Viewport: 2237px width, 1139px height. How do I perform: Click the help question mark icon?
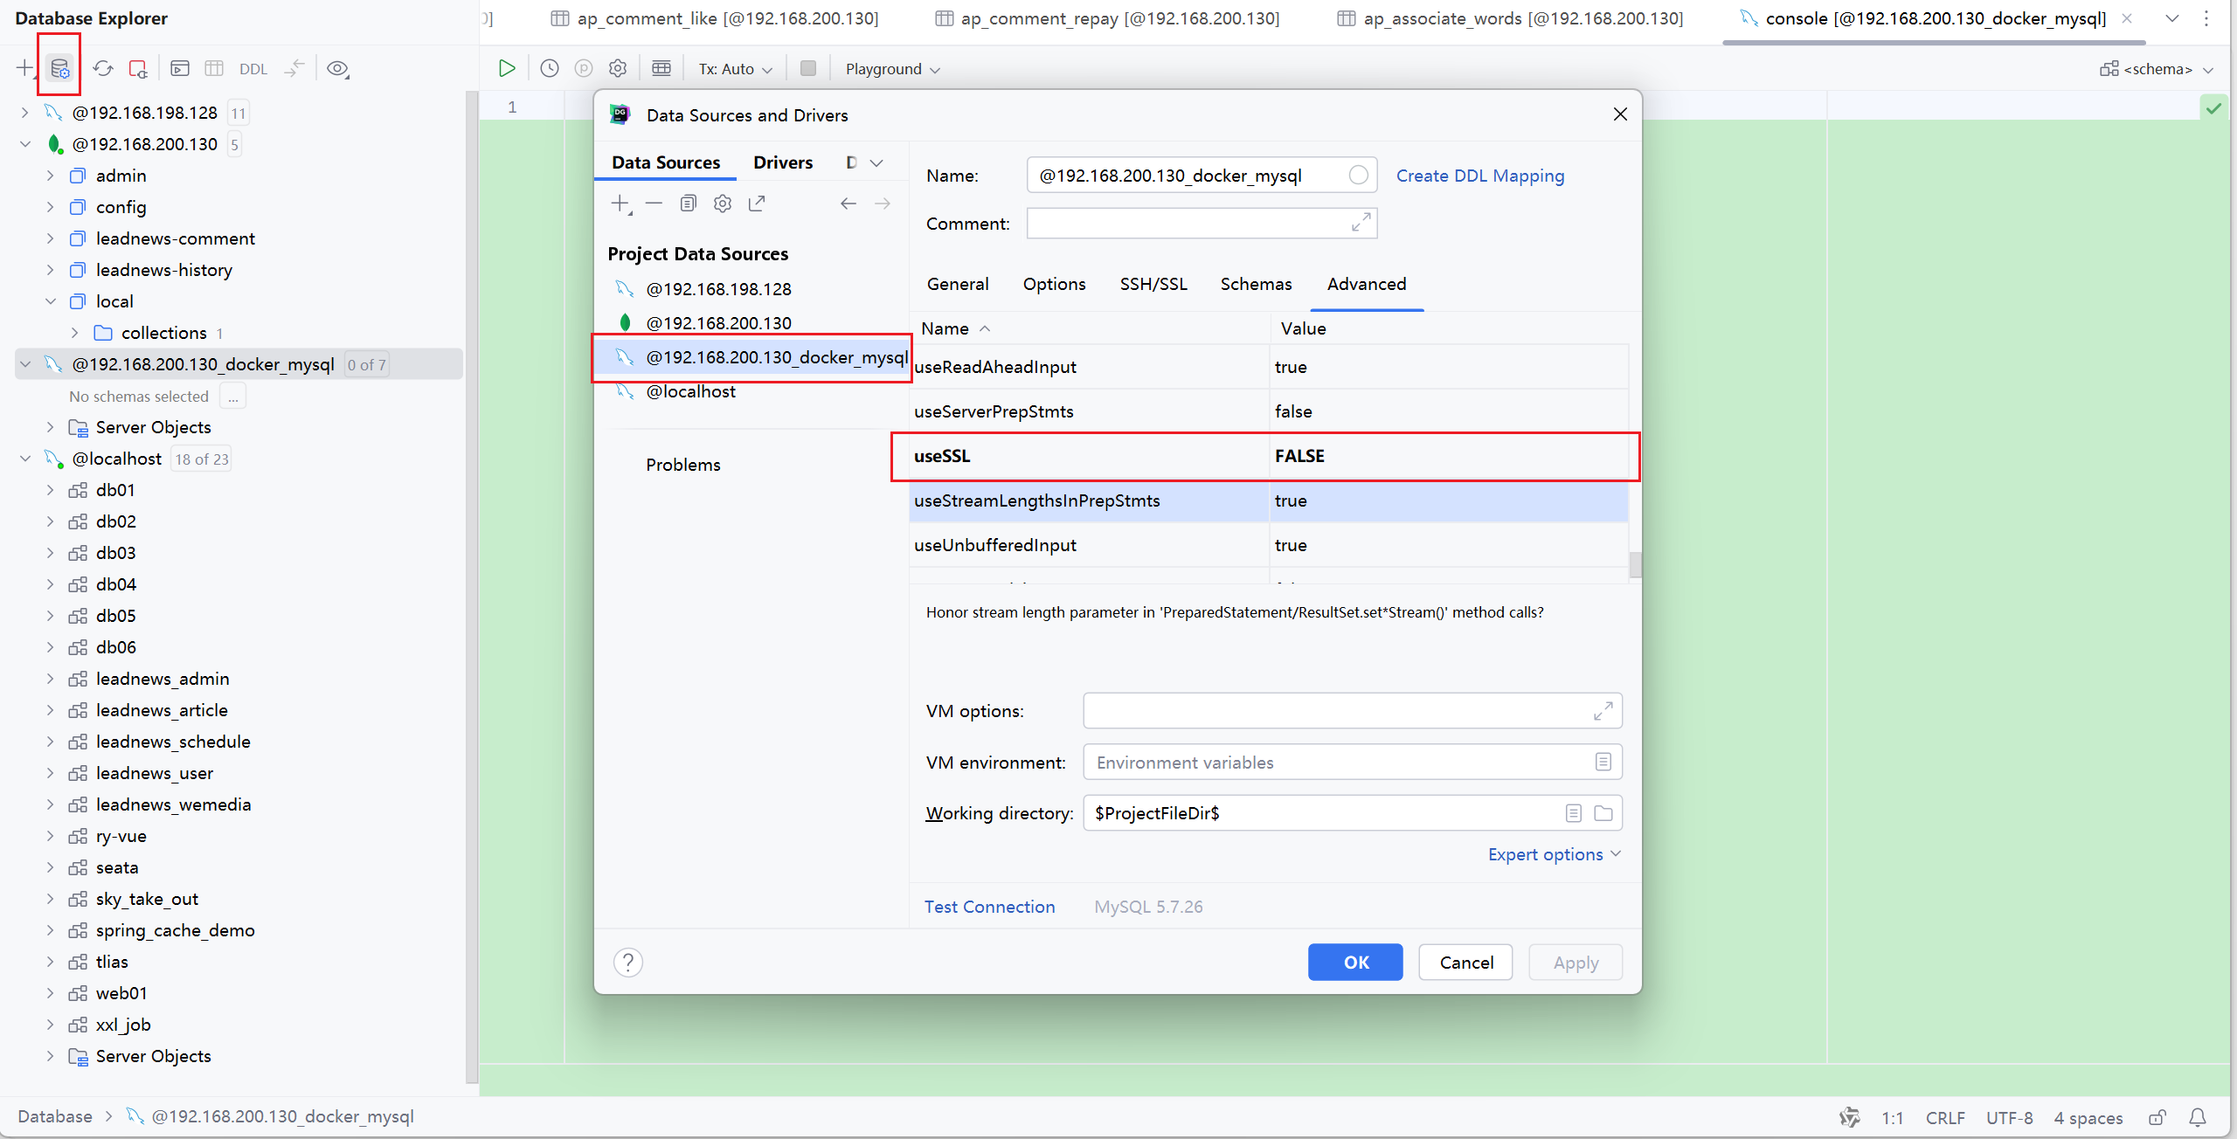click(x=627, y=962)
